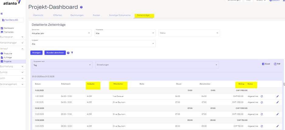Click the Abrechenbar column header
285x130 pixels.
[205, 84]
